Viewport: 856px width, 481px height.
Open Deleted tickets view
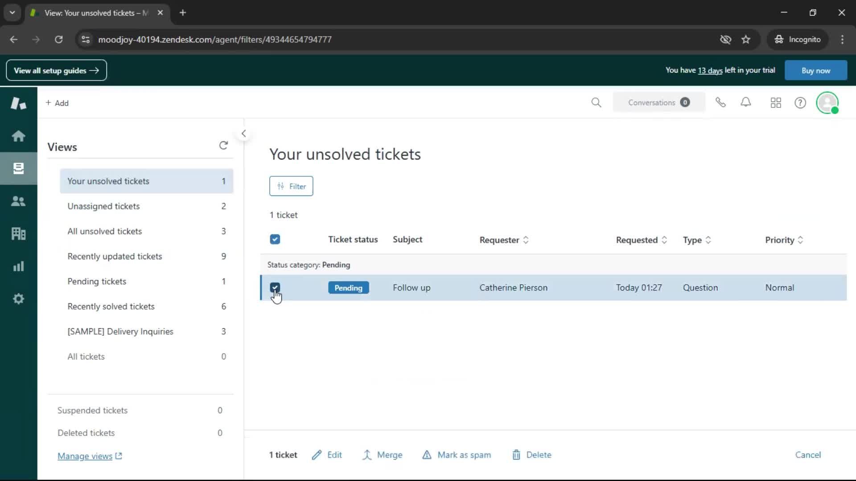pyautogui.click(x=140, y=433)
